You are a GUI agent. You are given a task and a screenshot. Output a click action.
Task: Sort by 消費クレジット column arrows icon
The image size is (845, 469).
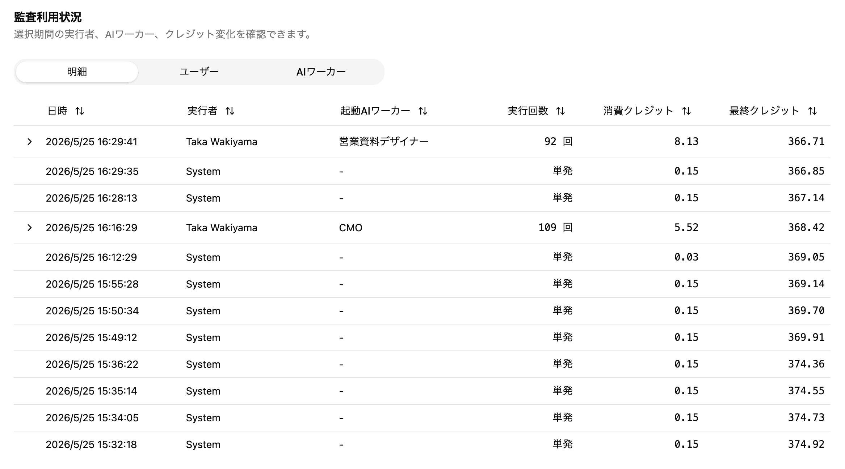(686, 111)
